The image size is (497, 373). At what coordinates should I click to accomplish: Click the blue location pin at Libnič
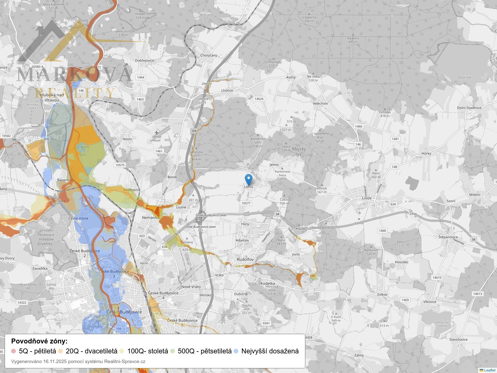pyautogui.click(x=248, y=179)
